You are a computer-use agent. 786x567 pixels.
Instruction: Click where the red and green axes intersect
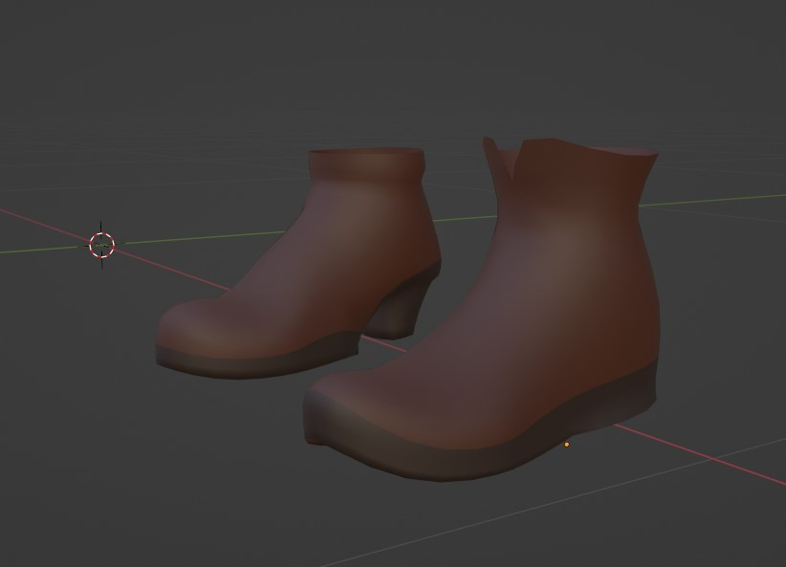coord(101,246)
